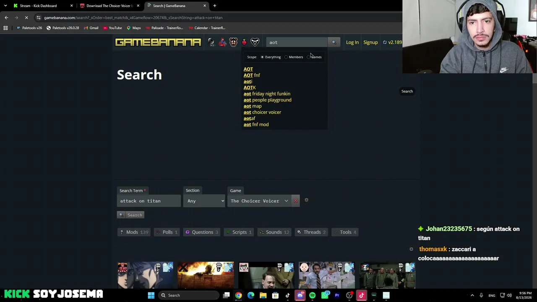Open File Explorer from the taskbar

[263, 295]
